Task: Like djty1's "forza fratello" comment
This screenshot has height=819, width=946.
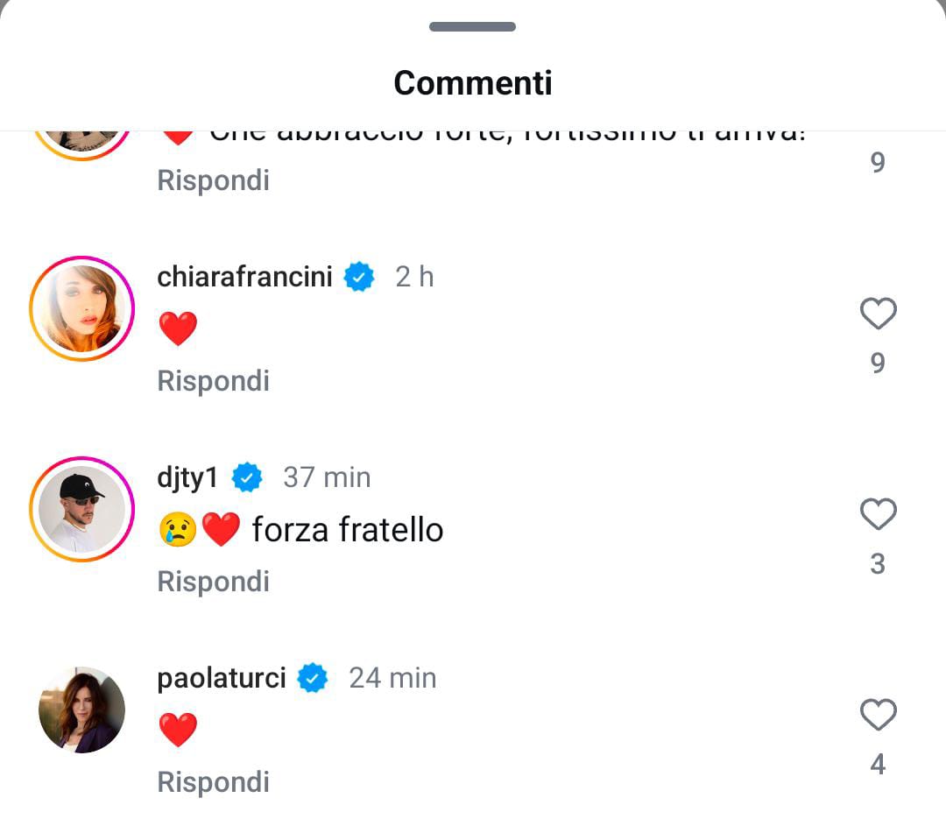Action: tap(878, 514)
